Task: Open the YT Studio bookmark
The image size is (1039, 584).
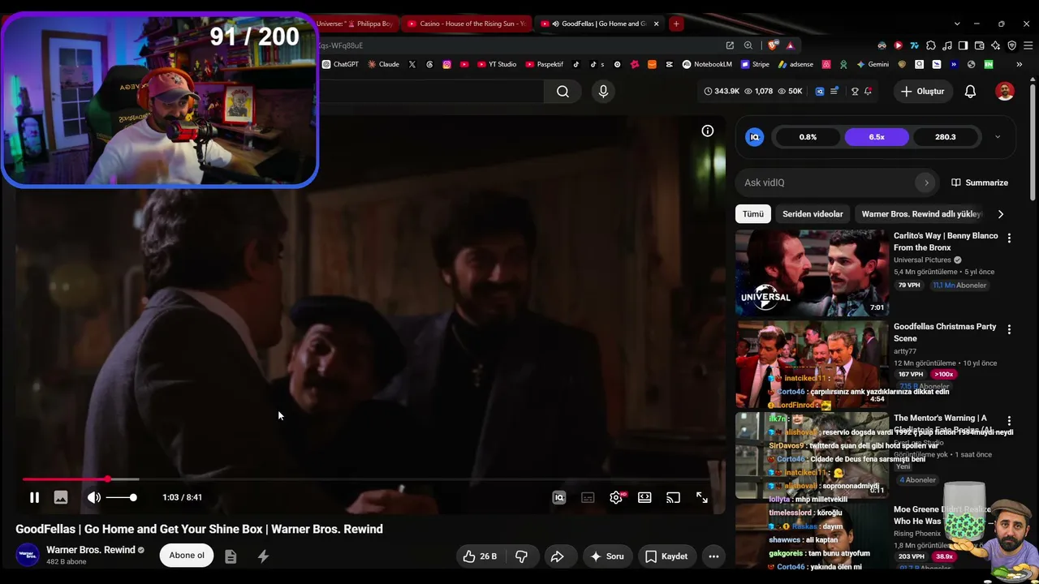Action: point(497,64)
